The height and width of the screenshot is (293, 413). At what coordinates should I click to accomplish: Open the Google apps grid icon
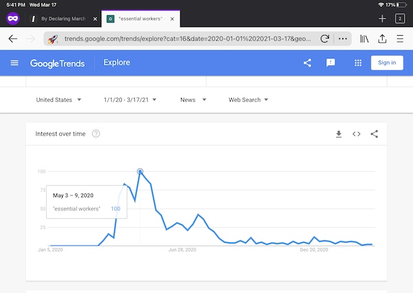pos(358,63)
